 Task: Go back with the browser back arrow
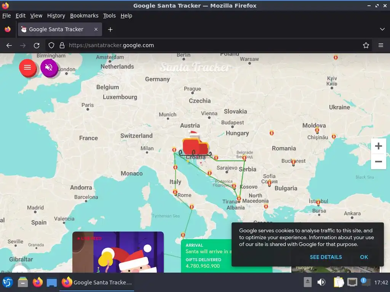9,46
